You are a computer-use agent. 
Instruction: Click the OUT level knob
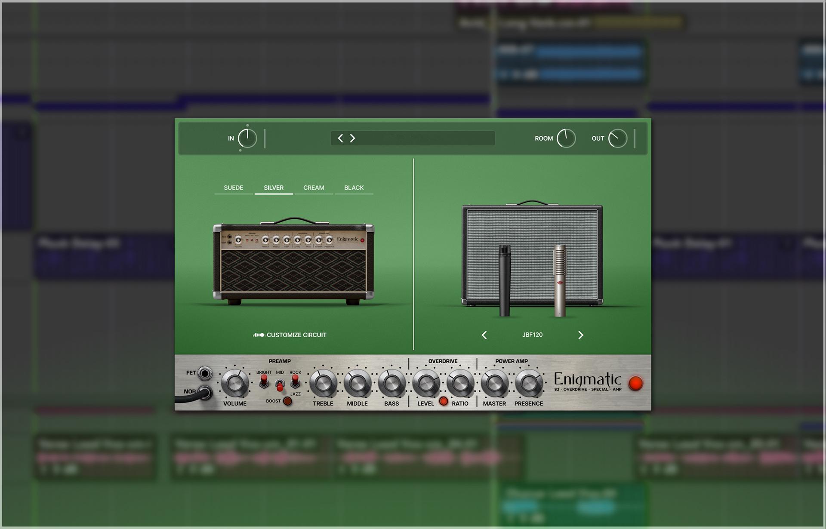[618, 138]
